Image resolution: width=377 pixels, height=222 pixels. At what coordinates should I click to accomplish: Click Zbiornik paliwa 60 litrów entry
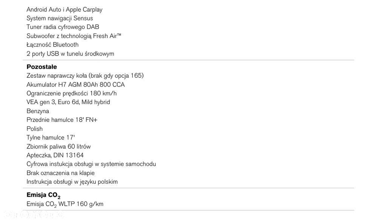pyautogui.click(x=58, y=146)
